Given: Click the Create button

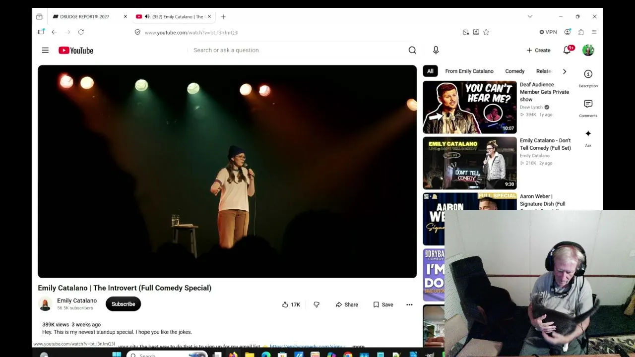Looking at the screenshot, I should (x=538, y=50).
